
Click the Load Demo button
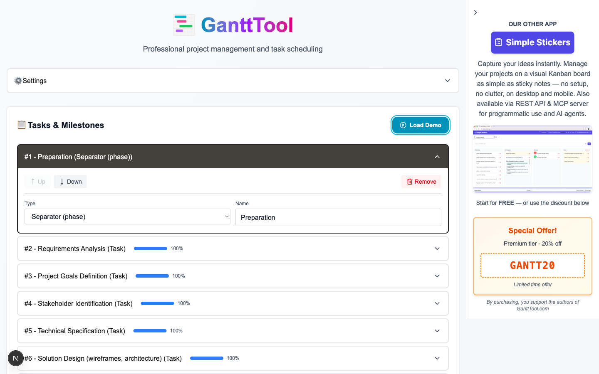(x=421, y=125)
